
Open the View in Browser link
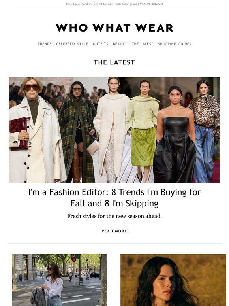151,4
